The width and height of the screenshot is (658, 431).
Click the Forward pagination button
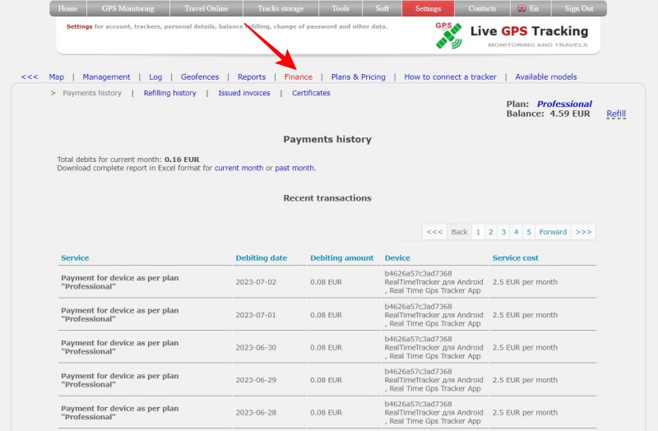553,232
